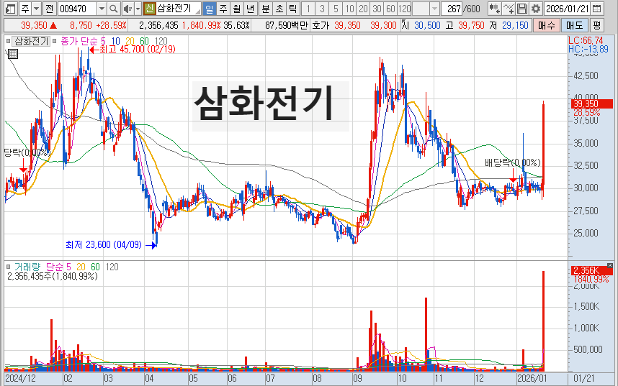Screen dimensions: 618x386
Task: Open the calendar date picker icon
Action: point(596,8)
